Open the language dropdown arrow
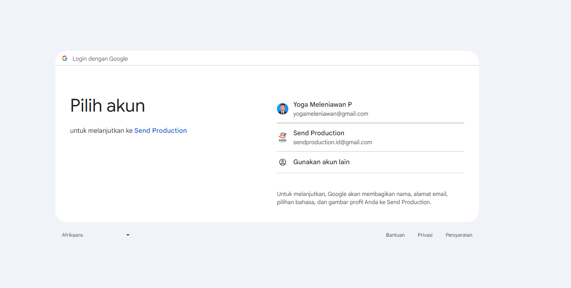Screen dimensions: 571x288 [x=128, y=235]
